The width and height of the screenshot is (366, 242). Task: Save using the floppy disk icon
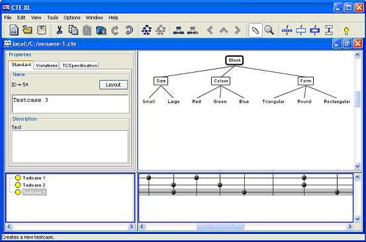(41, 30)
